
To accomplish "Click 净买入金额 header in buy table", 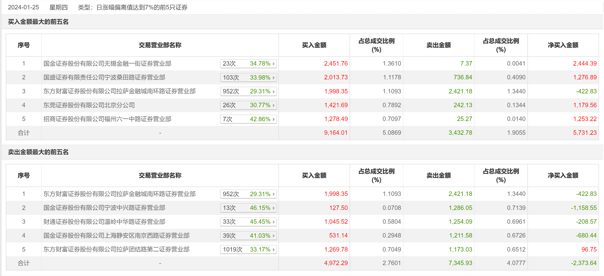I will [563, 45].
